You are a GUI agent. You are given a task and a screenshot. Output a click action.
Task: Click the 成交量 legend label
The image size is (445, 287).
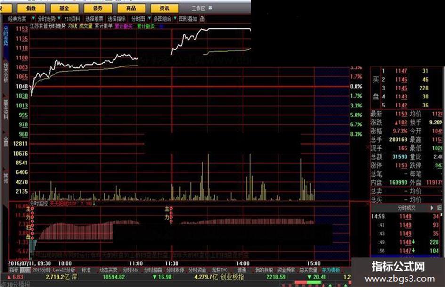point(86,26)
